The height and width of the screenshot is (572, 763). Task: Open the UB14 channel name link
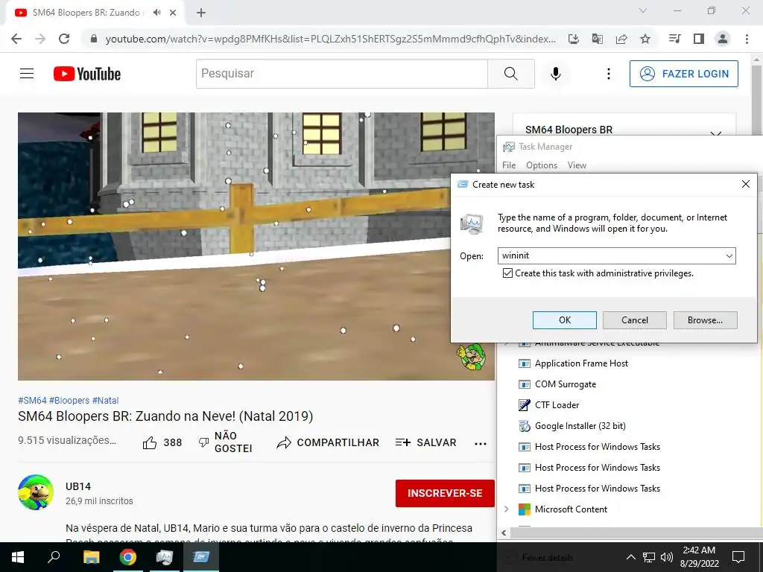tap(78, 486)
